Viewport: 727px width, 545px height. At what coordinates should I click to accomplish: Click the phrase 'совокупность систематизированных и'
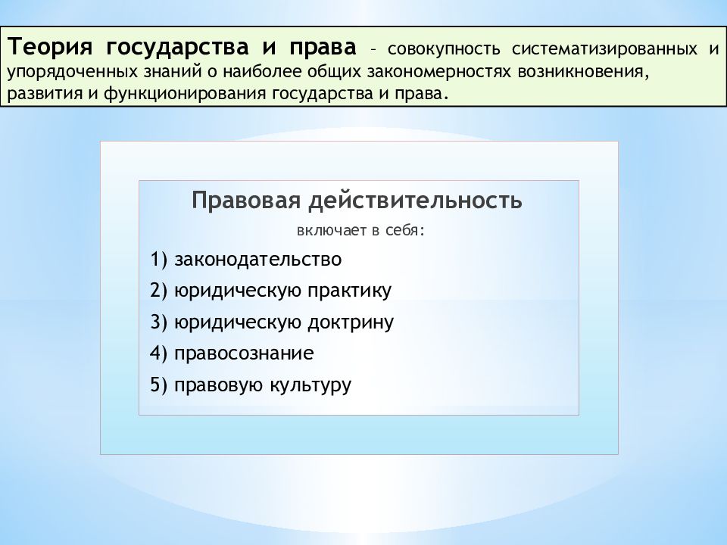click(553, 48)
